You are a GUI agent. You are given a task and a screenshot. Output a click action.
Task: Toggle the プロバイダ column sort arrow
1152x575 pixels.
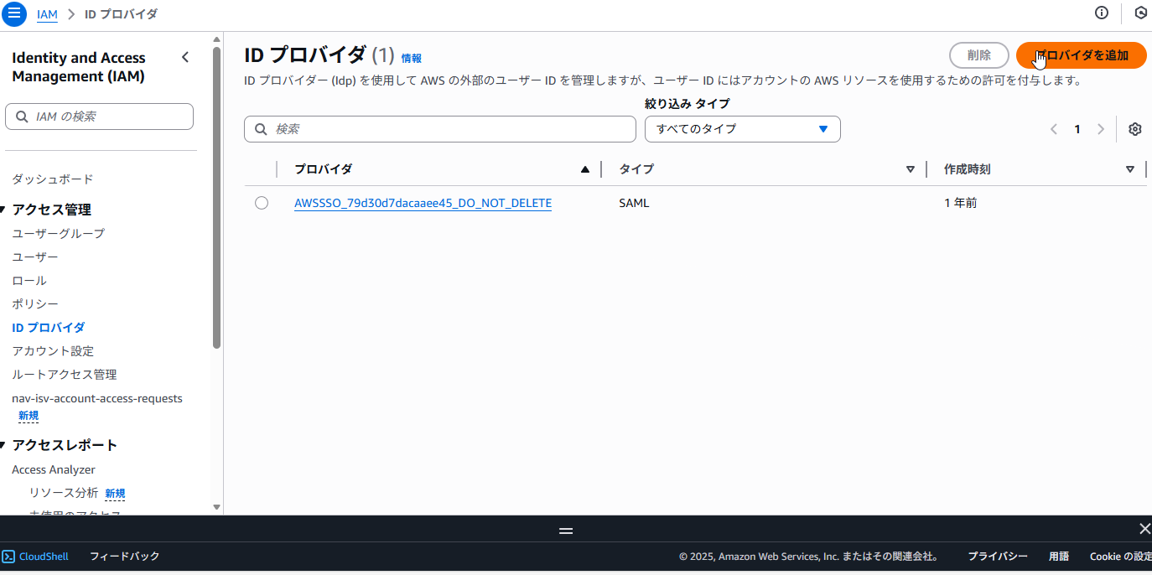(584, 168)
